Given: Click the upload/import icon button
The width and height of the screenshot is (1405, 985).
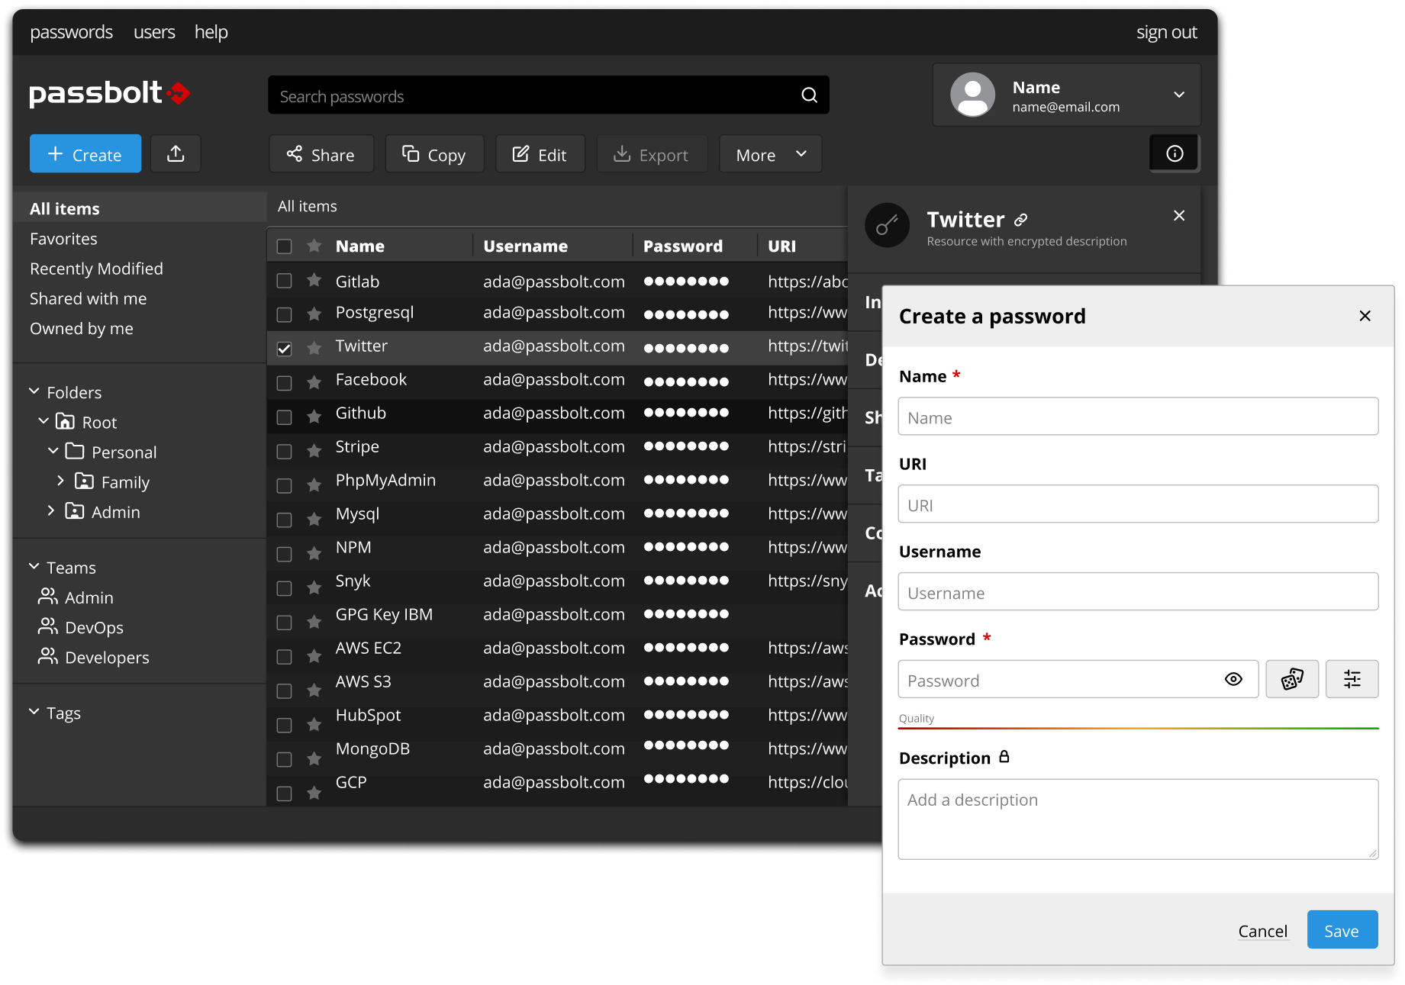Looking at the screenshot, I should 176,154.
